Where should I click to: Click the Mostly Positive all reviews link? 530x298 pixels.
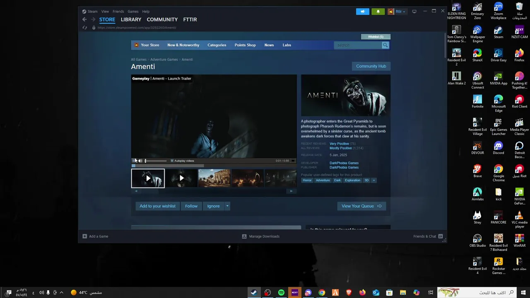point(341,148)
